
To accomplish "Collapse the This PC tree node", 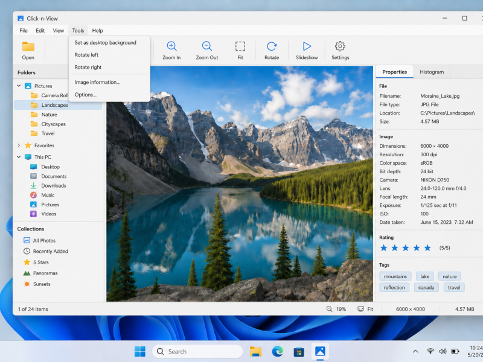I will tap(19, 157).
